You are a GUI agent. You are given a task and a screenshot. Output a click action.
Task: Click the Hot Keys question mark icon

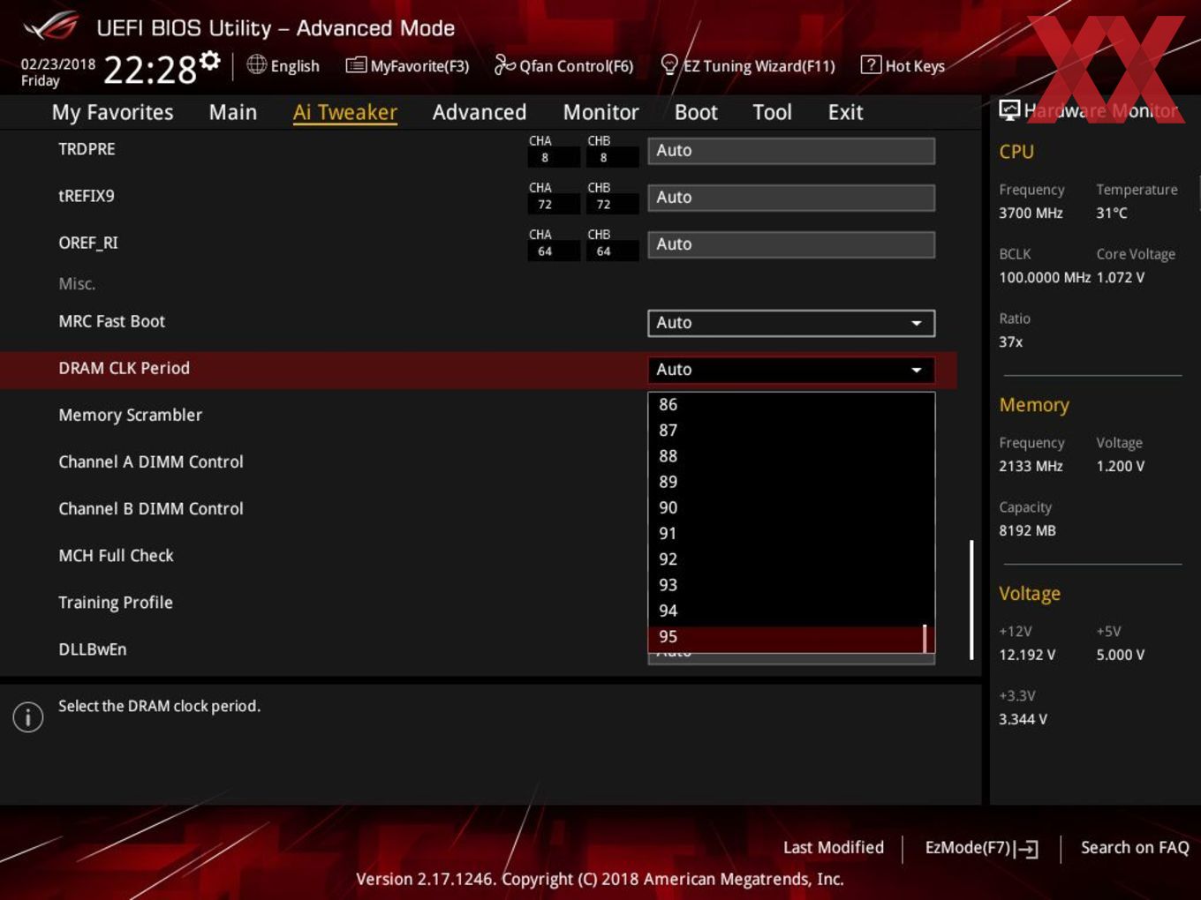tap(871, 64)
